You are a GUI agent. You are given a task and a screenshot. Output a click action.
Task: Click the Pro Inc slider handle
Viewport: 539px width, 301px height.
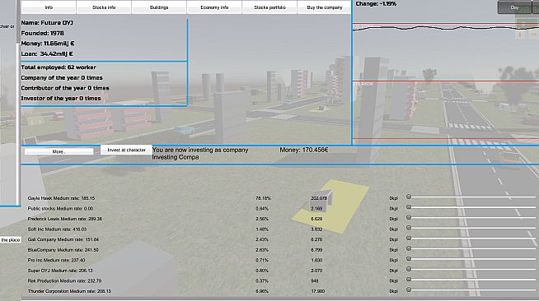(409, 258)
